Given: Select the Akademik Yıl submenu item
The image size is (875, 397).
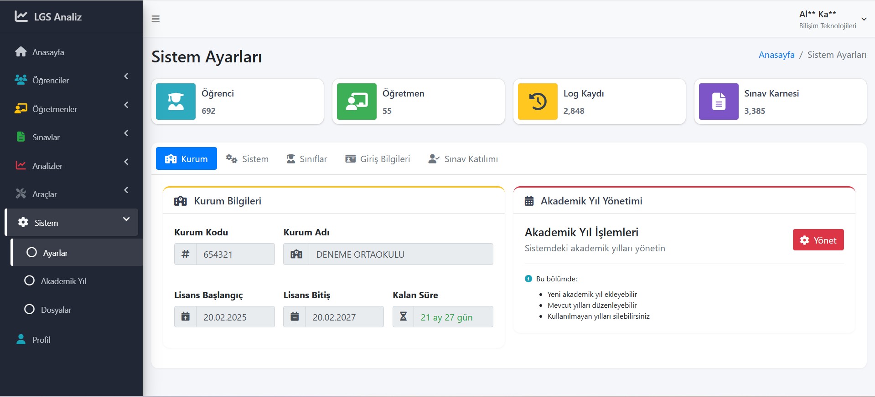Looking at the screenshot, I should [63, 281].
